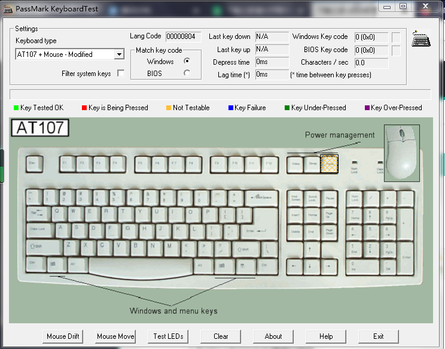This screenshot has height=349, width=445.
Task: Open the About dialog
Action: (273, 336)
